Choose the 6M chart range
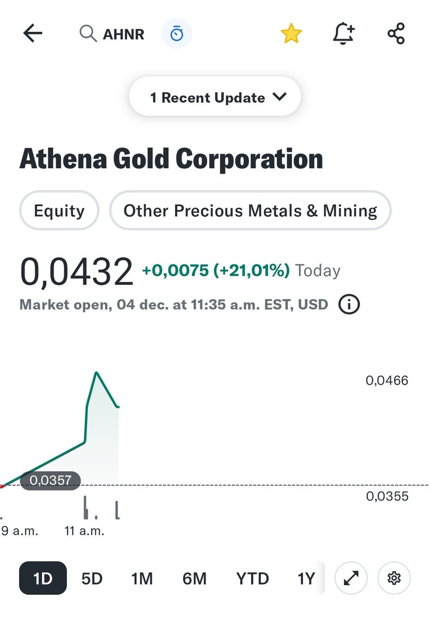This screenshot has width=430, height=617. click(x=194, y=579)
